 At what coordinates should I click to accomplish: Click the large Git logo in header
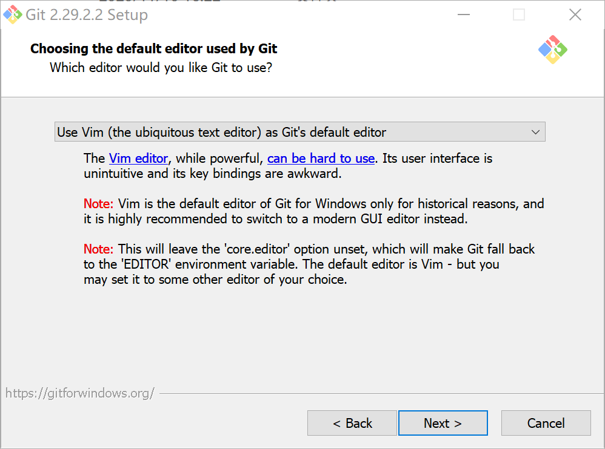(552, 50)
